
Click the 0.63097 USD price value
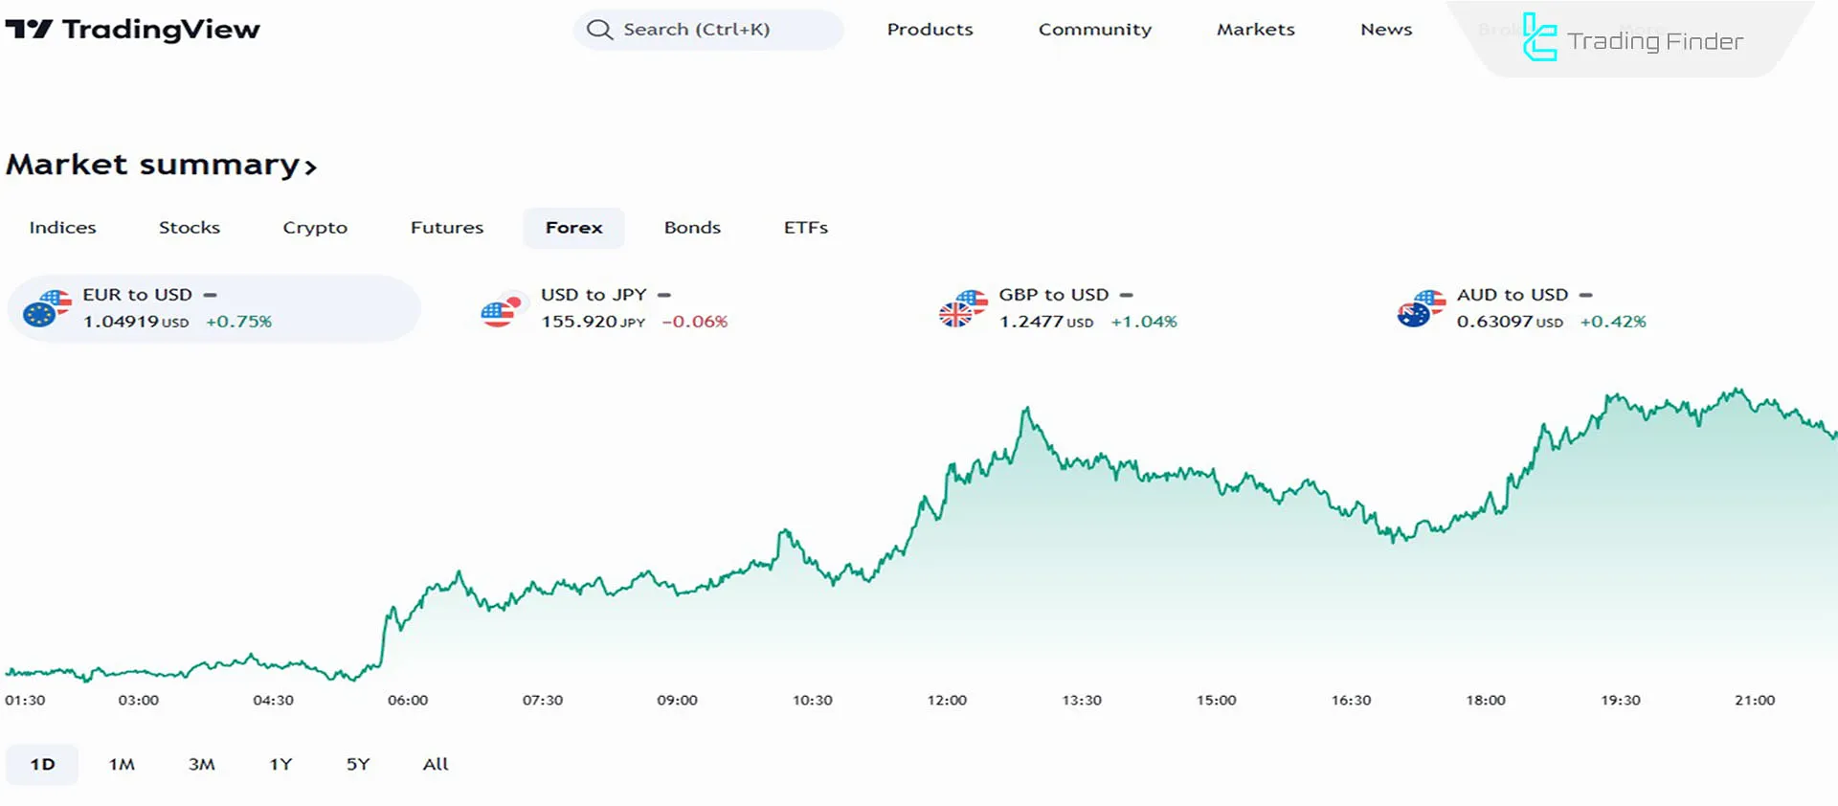coord(1510,322)
